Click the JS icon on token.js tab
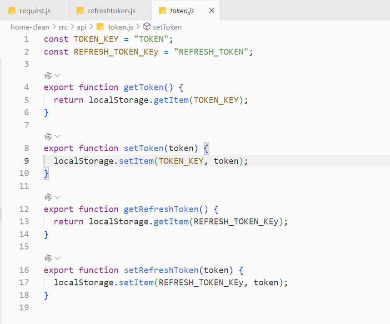Viewport: 390px width, 324px height. click(162, 11)
